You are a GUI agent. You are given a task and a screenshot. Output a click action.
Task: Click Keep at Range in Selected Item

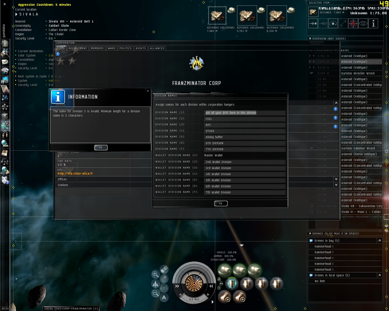[343, 23]
